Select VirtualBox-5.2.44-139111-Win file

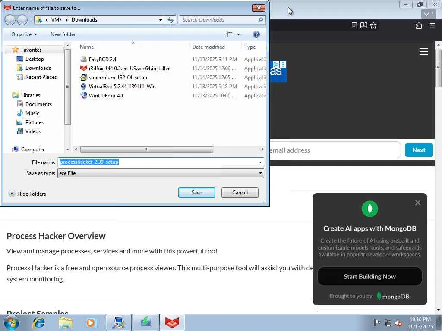pos(122,86)
